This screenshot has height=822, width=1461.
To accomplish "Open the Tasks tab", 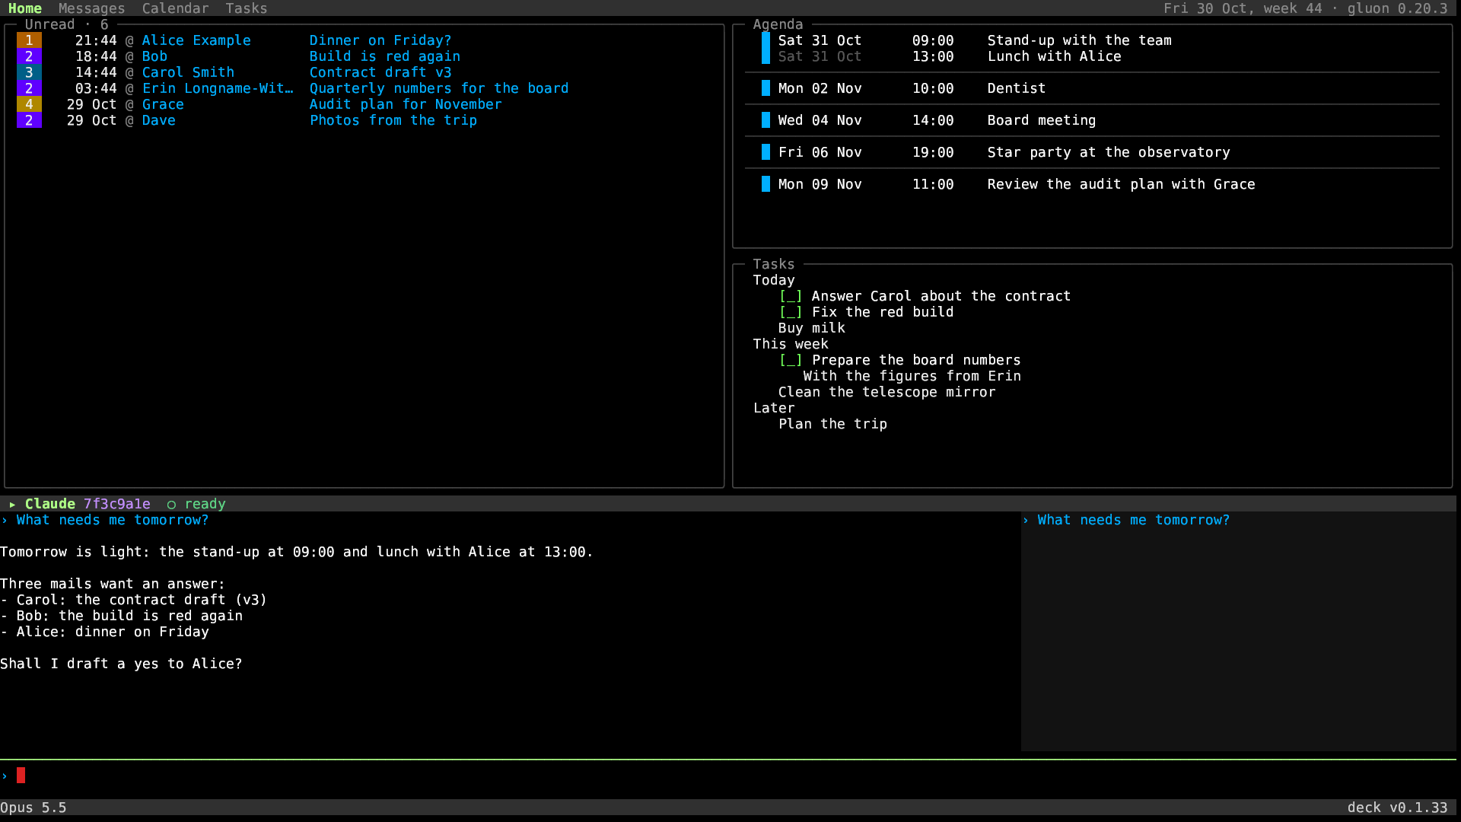I will [x=246, y=8].
